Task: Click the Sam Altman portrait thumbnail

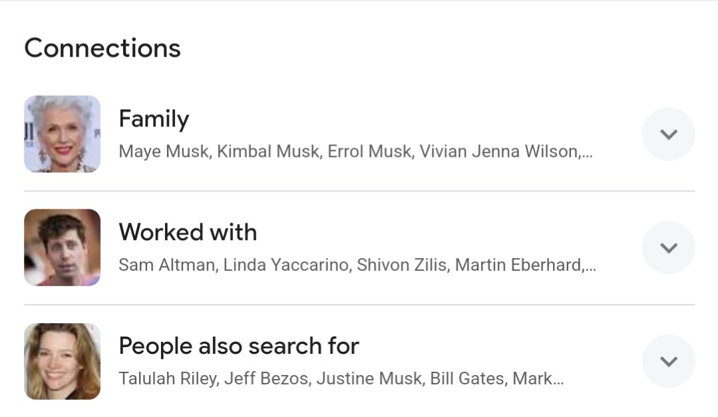Action: pos(62,247)
